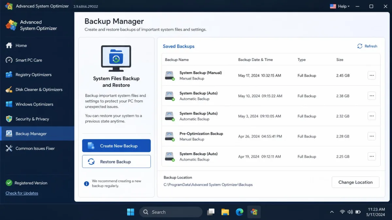Click the 'Saved Backups' heading
392x220 pixels.
(x=179, y=46)
